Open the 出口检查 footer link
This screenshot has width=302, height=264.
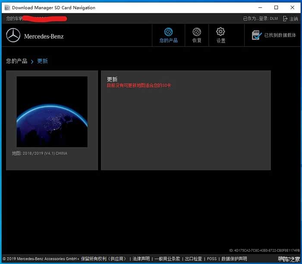click(193, 259)
